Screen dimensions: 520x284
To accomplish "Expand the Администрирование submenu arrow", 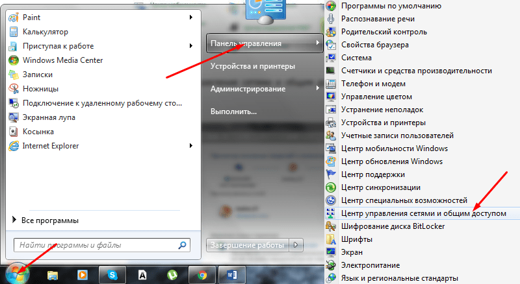I will 318,88.
